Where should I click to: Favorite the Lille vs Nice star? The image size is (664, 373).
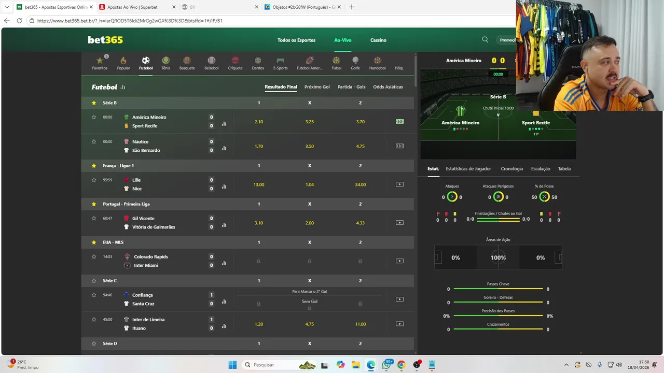94,180
